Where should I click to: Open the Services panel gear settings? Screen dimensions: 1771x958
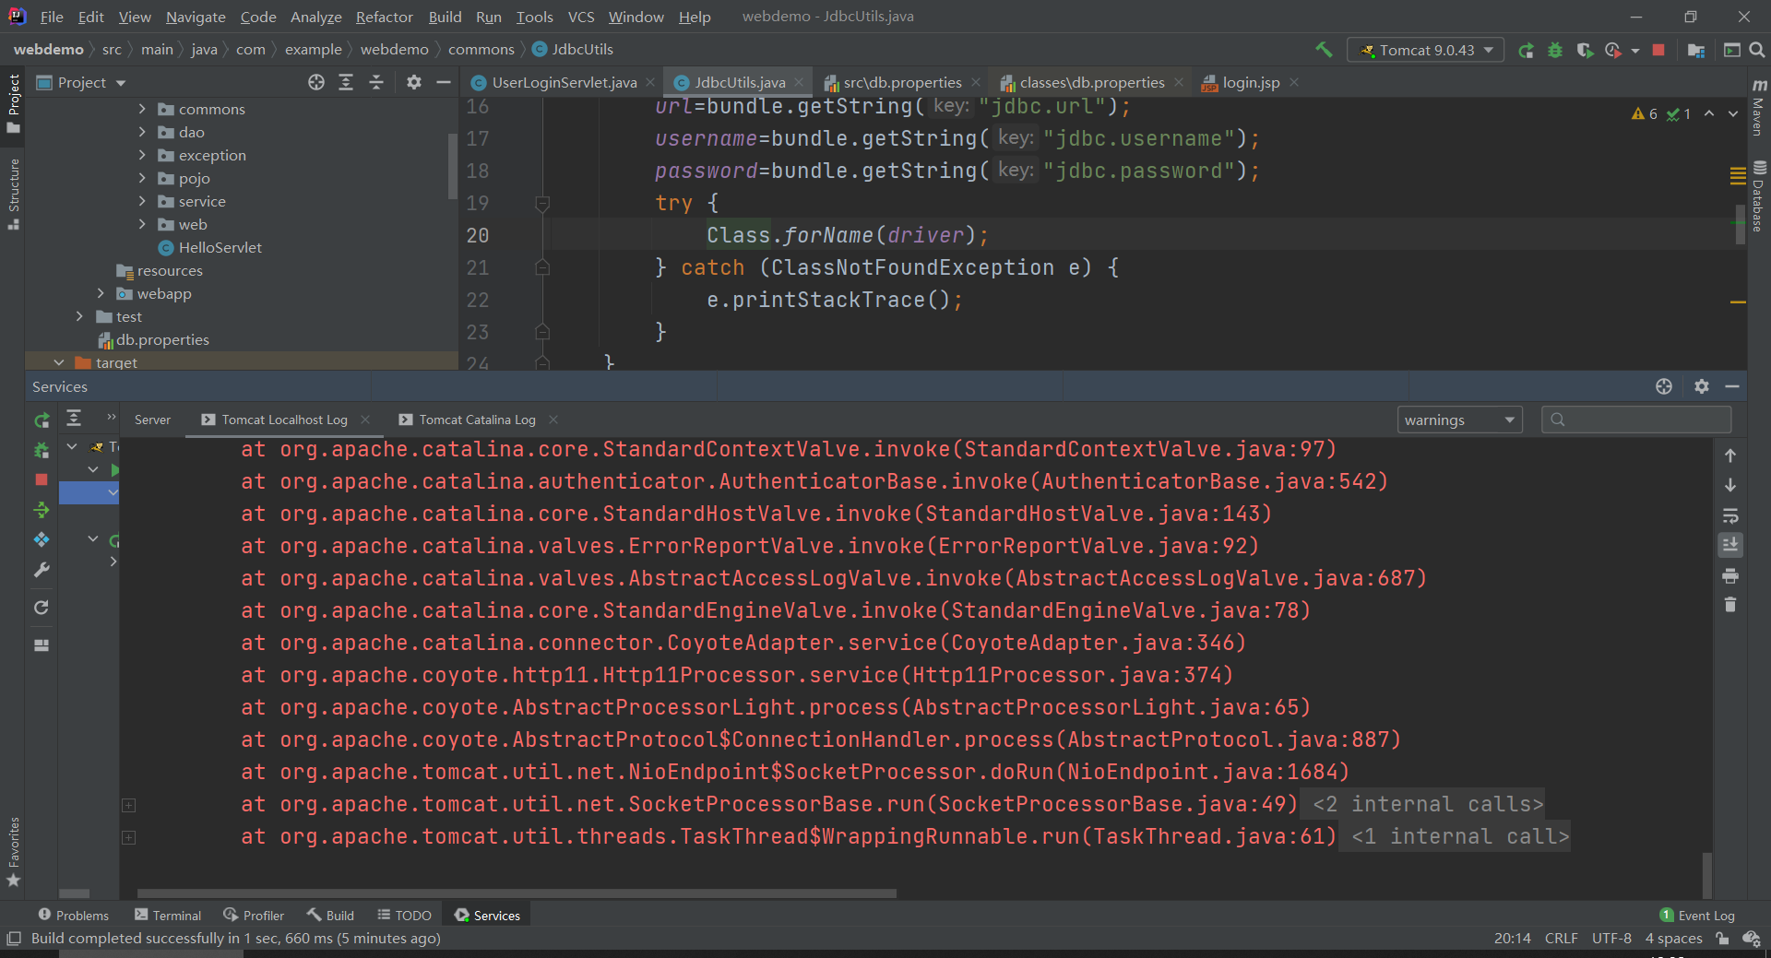(1702, 386)
